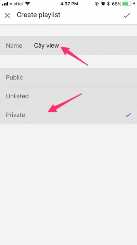Tap the empty area below privacy options
137x245 pixels.
click(68, 184)
